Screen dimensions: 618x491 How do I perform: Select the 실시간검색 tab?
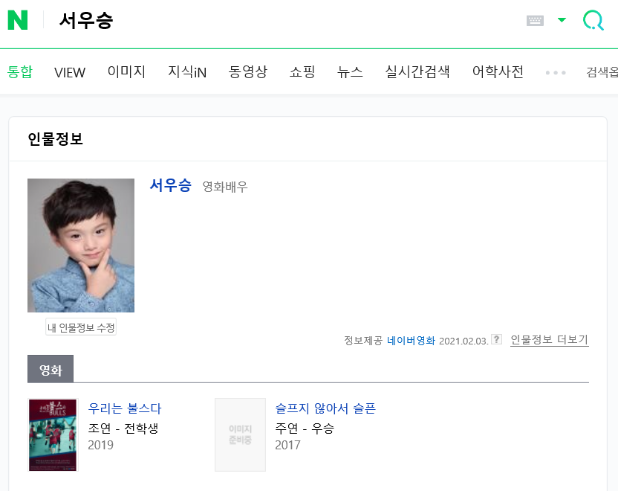pos(417,72)
